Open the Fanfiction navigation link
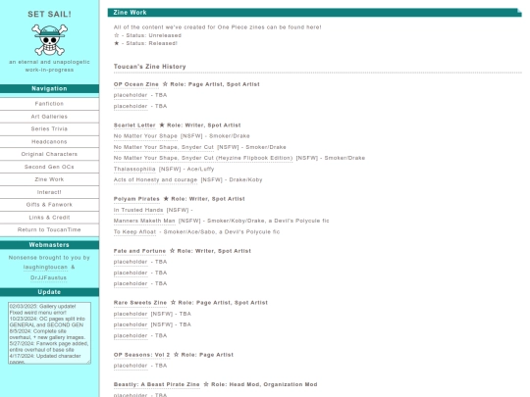The image size is (530, 397). (49, 104)
